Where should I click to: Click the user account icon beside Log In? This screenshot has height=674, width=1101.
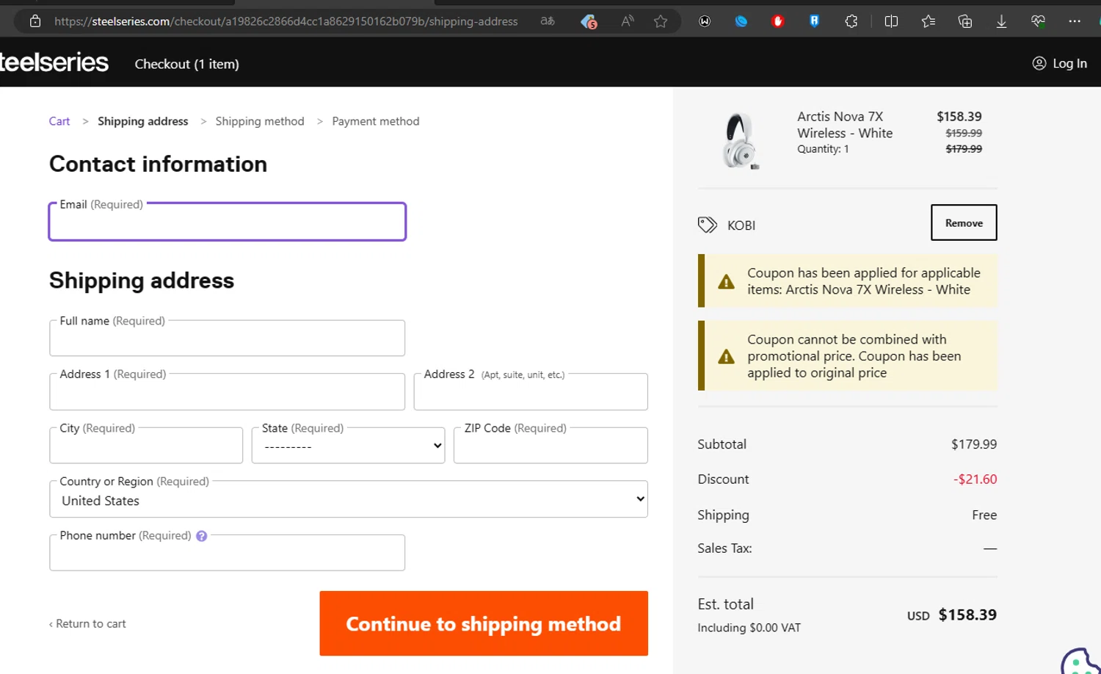1039,63
